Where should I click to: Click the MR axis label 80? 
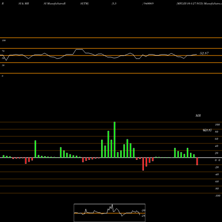pos(217,132)
